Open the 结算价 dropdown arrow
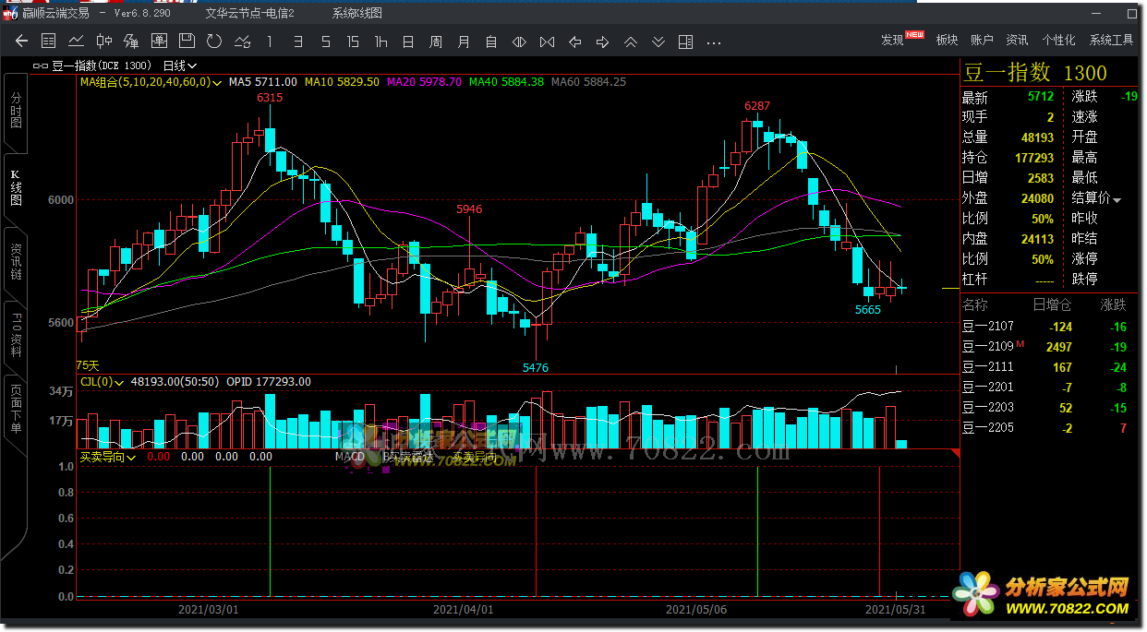 point(1117,199)
